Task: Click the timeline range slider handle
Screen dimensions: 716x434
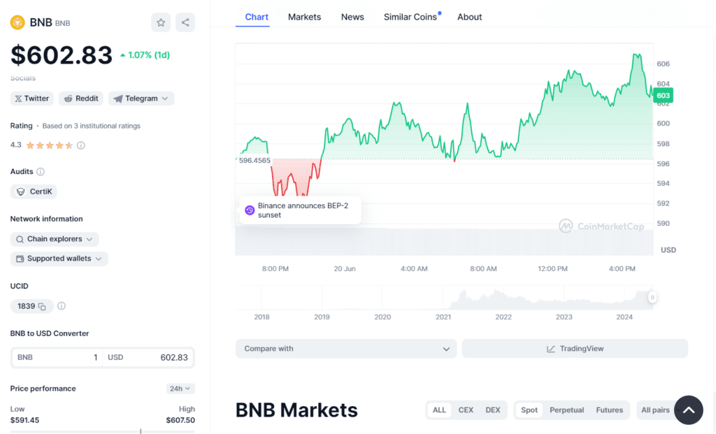Action: [652, 298]
